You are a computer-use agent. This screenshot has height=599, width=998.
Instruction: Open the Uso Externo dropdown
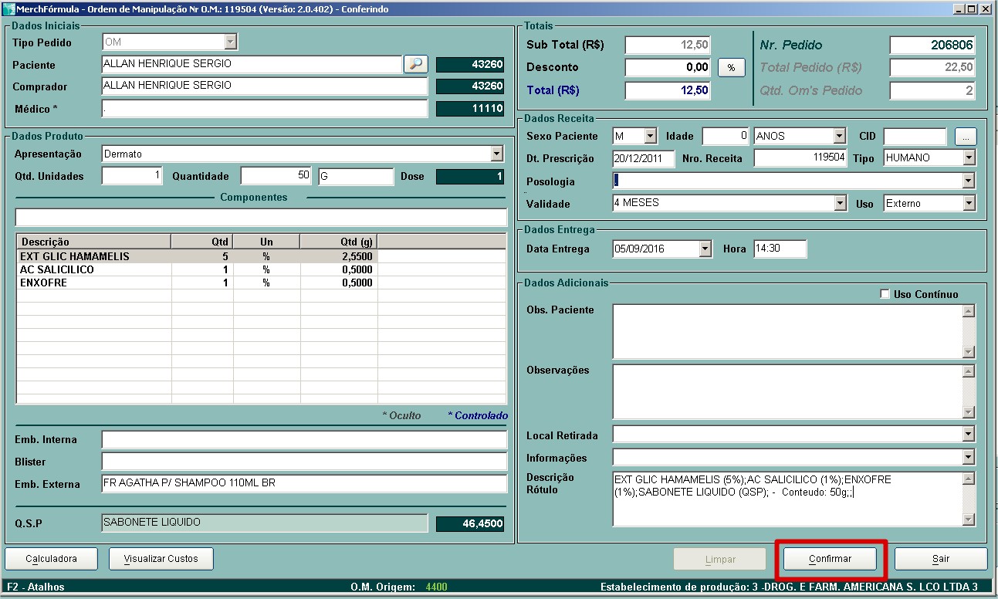969,204
